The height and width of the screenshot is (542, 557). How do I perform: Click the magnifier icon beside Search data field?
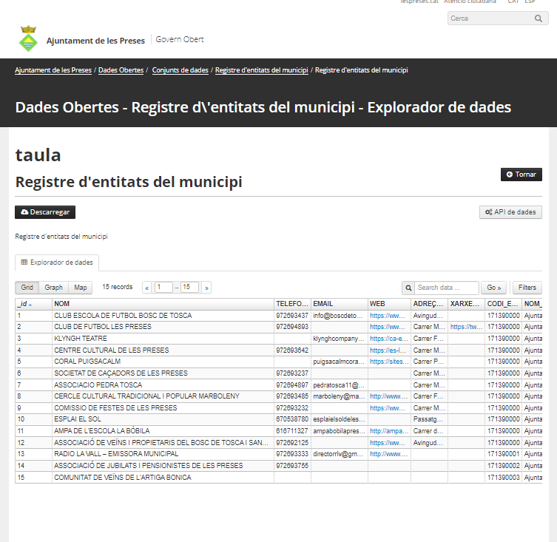coord(408,287)
